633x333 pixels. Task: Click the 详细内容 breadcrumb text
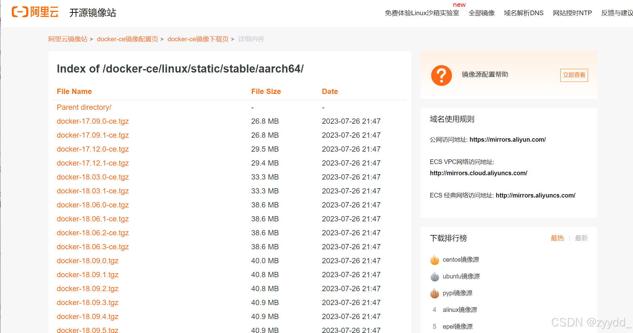[251, 39]
